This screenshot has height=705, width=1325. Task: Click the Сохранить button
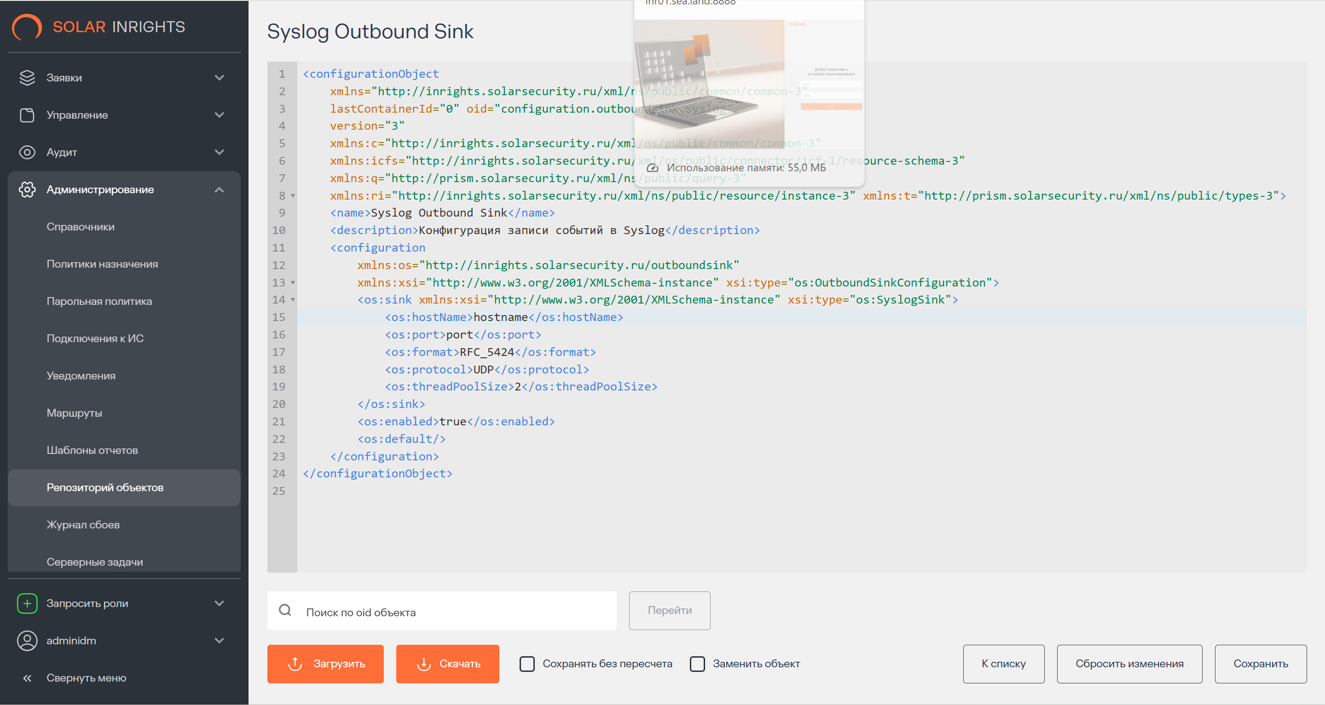click(1261, 664)
